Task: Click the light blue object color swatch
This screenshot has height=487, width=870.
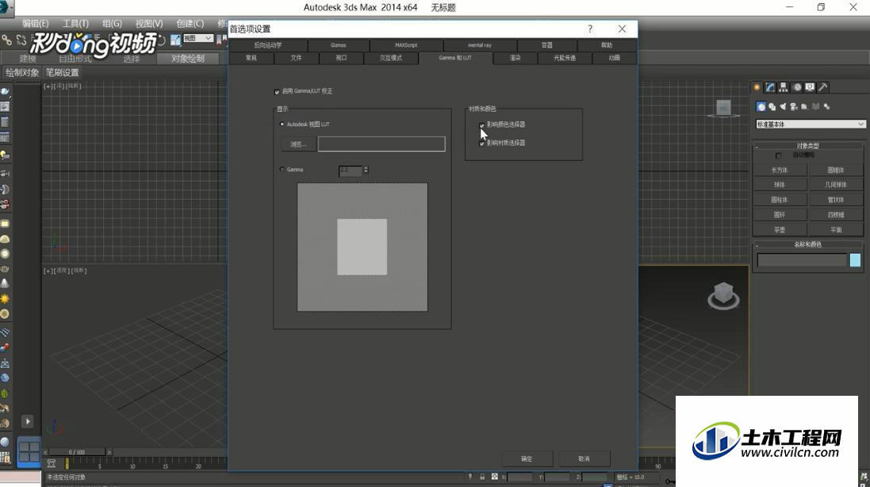Action: click(855, 260)
